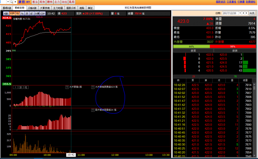Screen dimensions: 258x159
Task: Follow the 到價通知 link
Action: (x=250, y=2)
